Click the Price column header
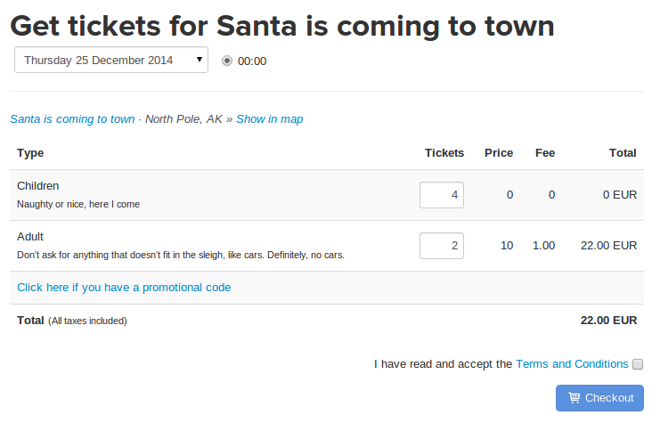Screen dimensions: 660x423 [x=499, y=153]
